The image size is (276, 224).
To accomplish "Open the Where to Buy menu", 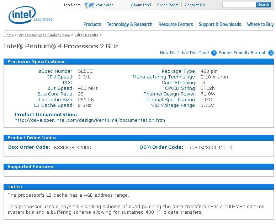I will [260, 24].
